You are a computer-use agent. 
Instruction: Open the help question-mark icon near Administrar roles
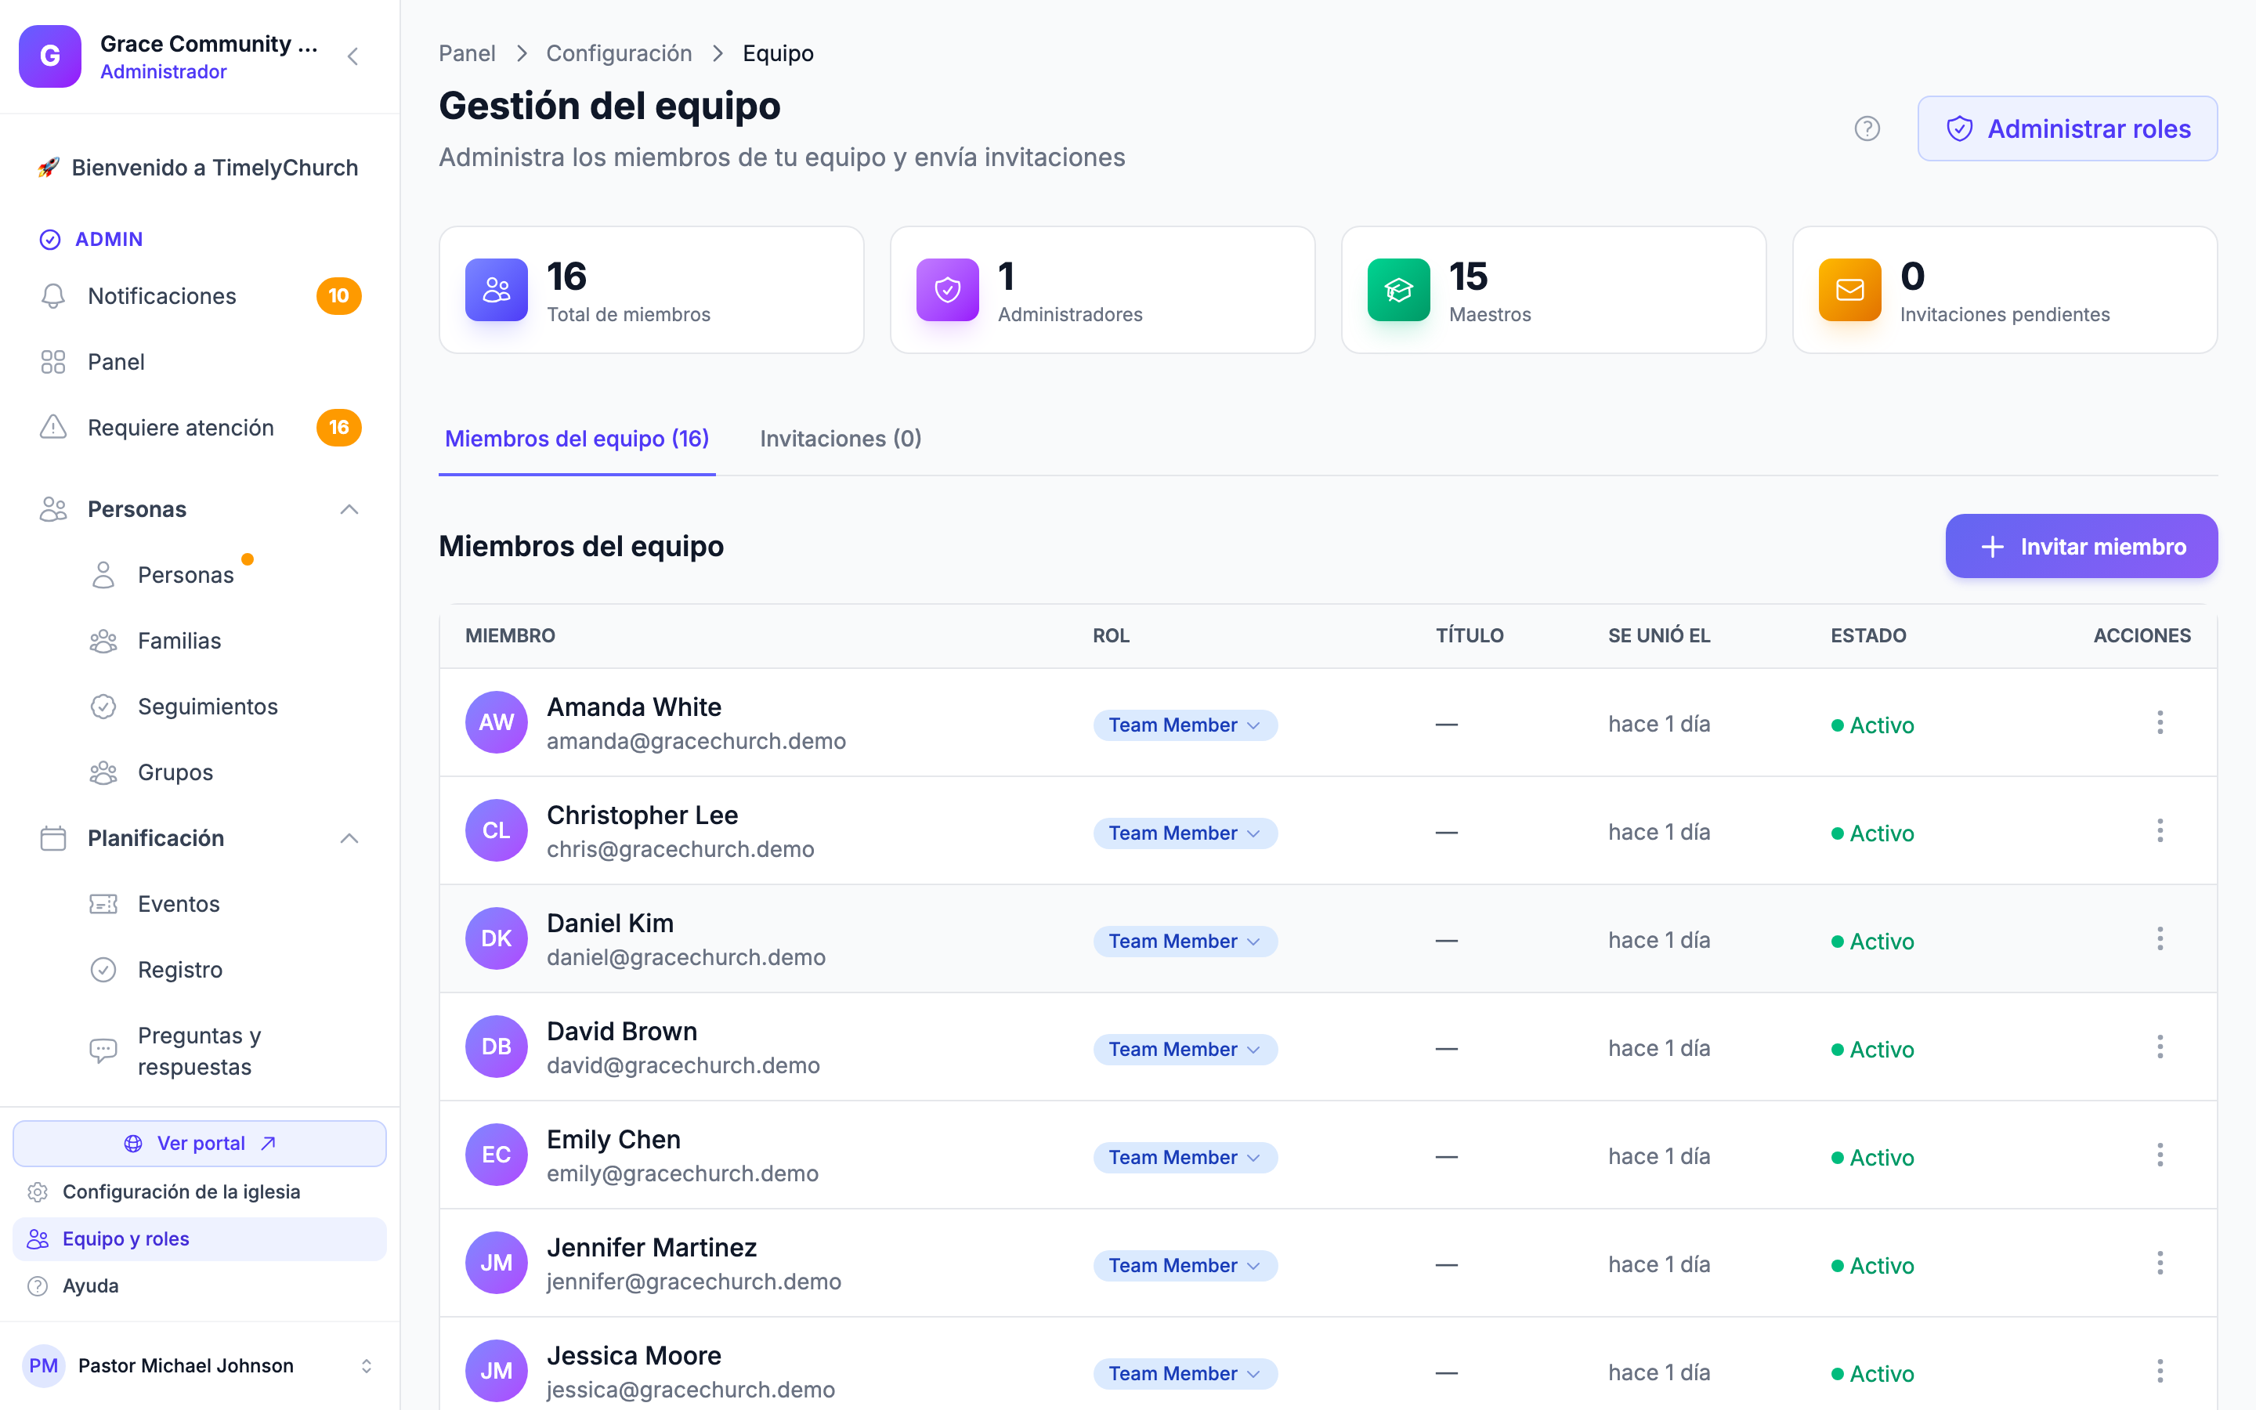click(x=1867, y=128)
